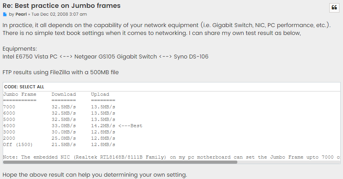Open the blue post document icon
This screenshot has width=343, height=179.
tap(5, 15)
